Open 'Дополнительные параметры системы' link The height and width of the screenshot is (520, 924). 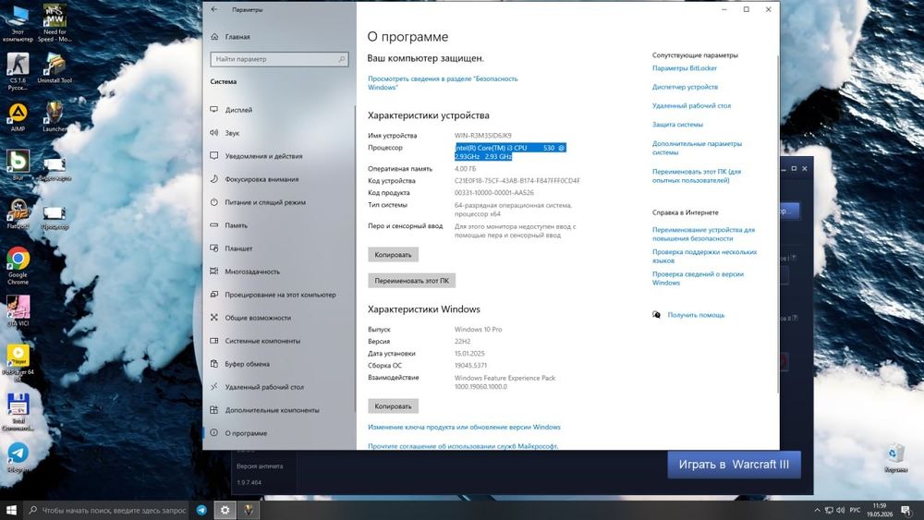click(x=697, y=148)
